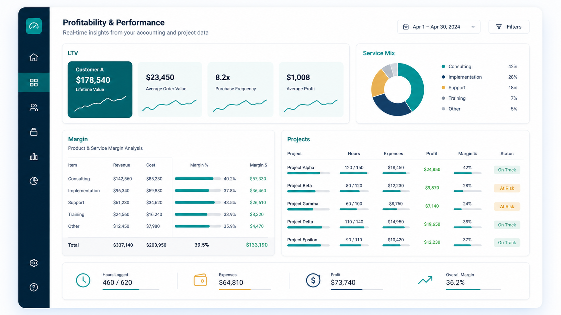Click the Implementation legend color dot
The width and height of the screenshot is (561, 315).
click(x=443, y=77)
